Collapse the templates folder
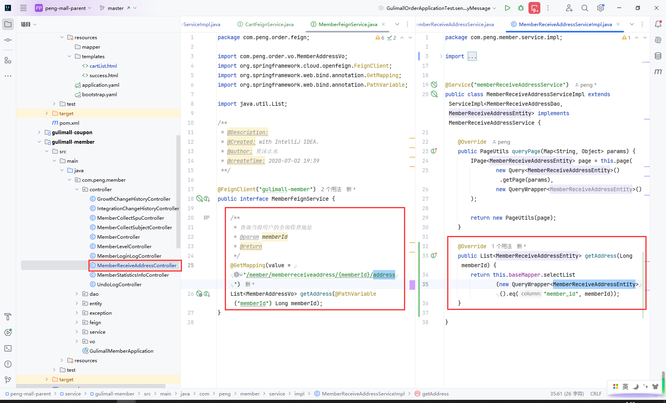The width and height of the screenshot is (666, 403). (x=69, y=56)
